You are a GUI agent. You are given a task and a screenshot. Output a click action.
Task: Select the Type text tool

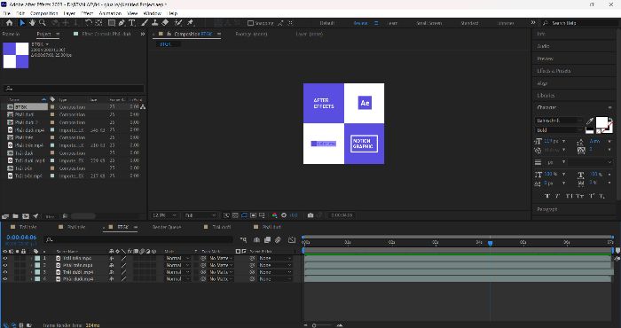(x=132, y=23)
